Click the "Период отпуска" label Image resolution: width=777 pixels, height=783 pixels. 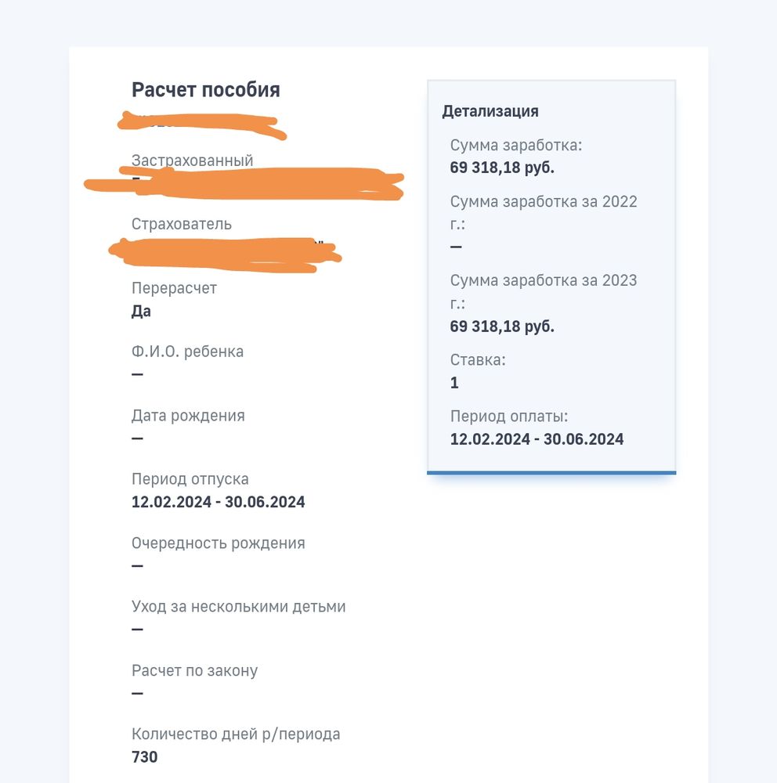(x=190, y=479)
